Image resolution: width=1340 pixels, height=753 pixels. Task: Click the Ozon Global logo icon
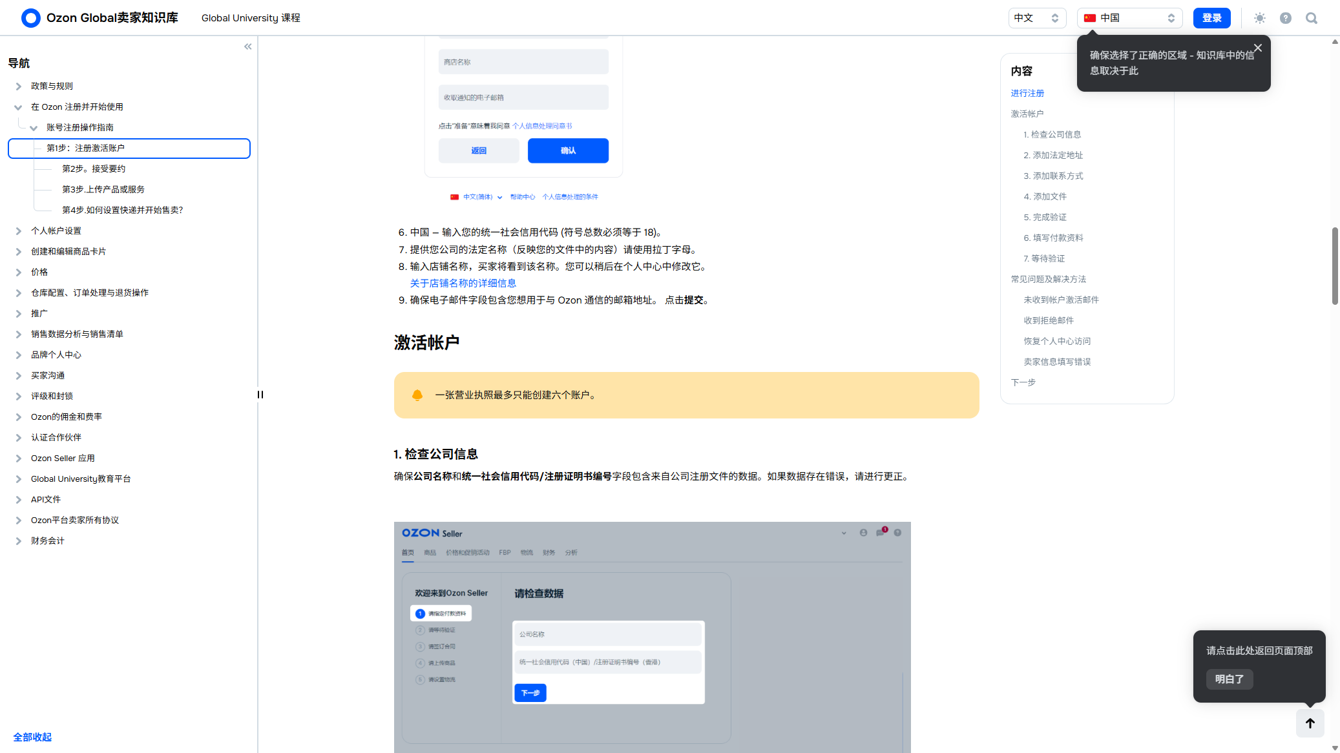[x=30, y=18]
